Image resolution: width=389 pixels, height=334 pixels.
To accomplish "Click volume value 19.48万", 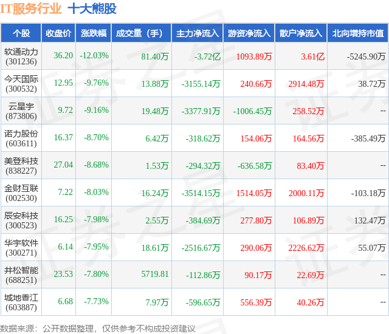I will 155,111.
